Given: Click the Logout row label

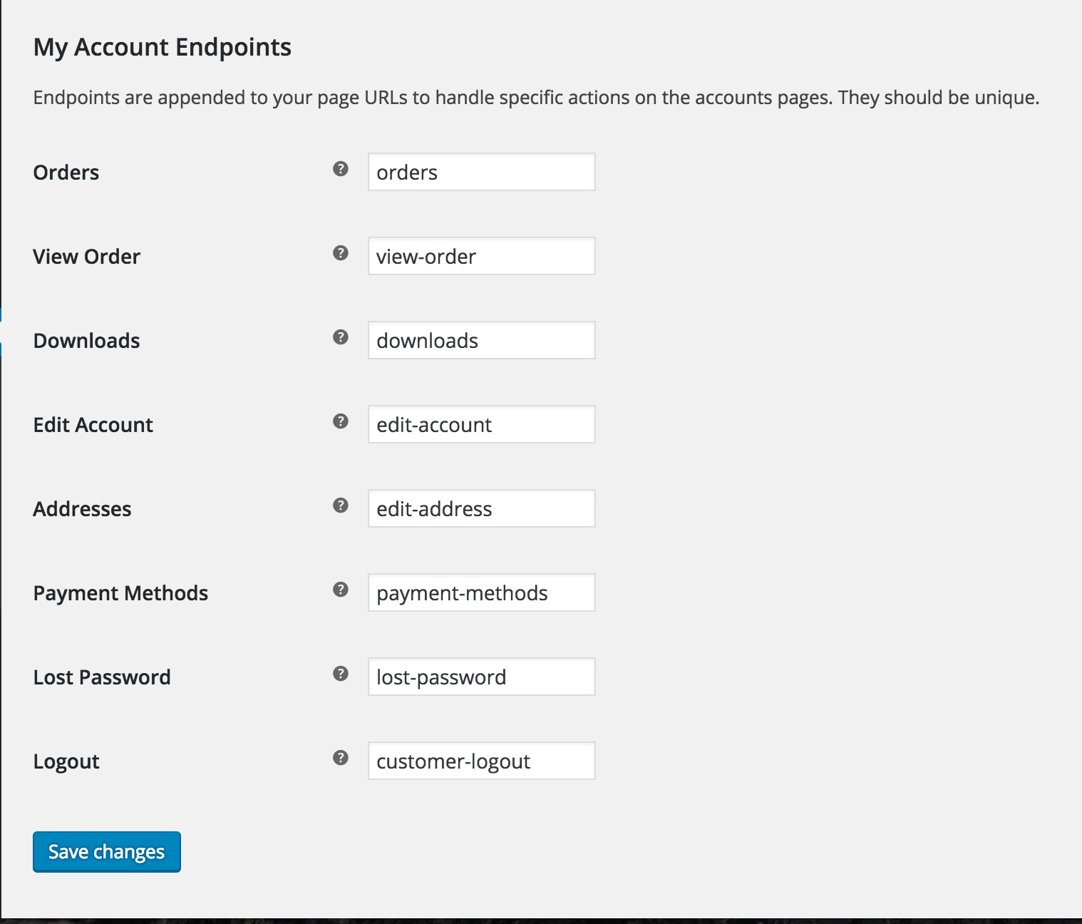Looking at the screenshot, I should coord(66,761).
